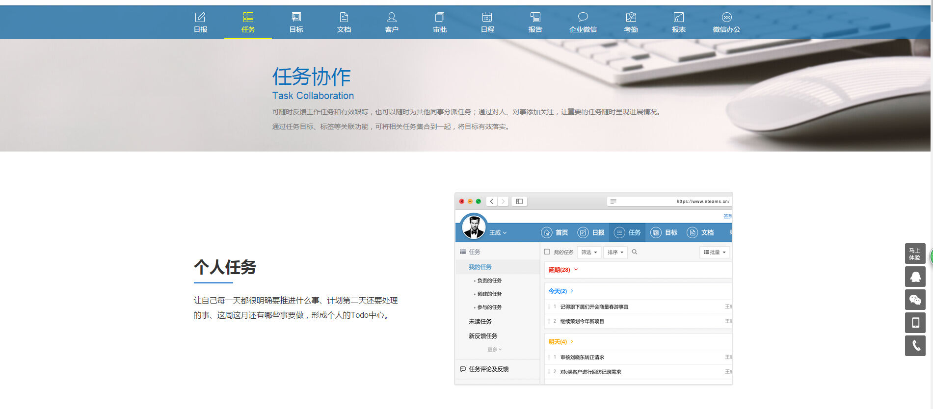The image size is (933, 409).
Task: Click the mockup browser address bar
Action: click(669, 202)
